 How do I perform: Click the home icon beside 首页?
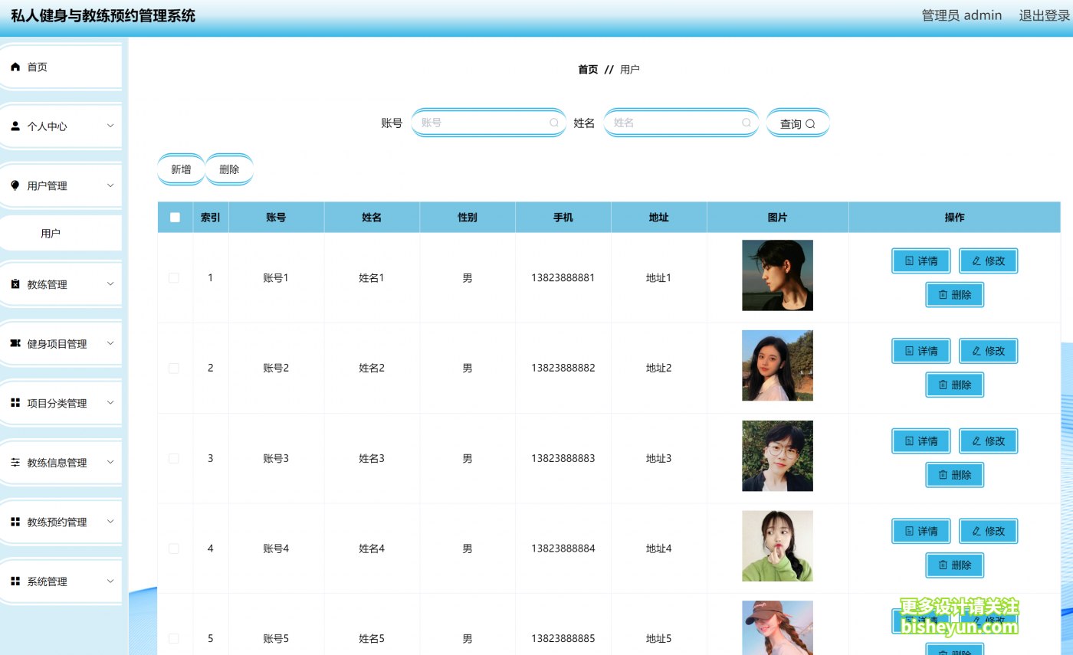[x=15, y=67]
